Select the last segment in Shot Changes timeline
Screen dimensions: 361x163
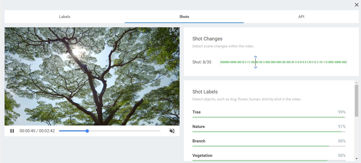tap(344, 62)
